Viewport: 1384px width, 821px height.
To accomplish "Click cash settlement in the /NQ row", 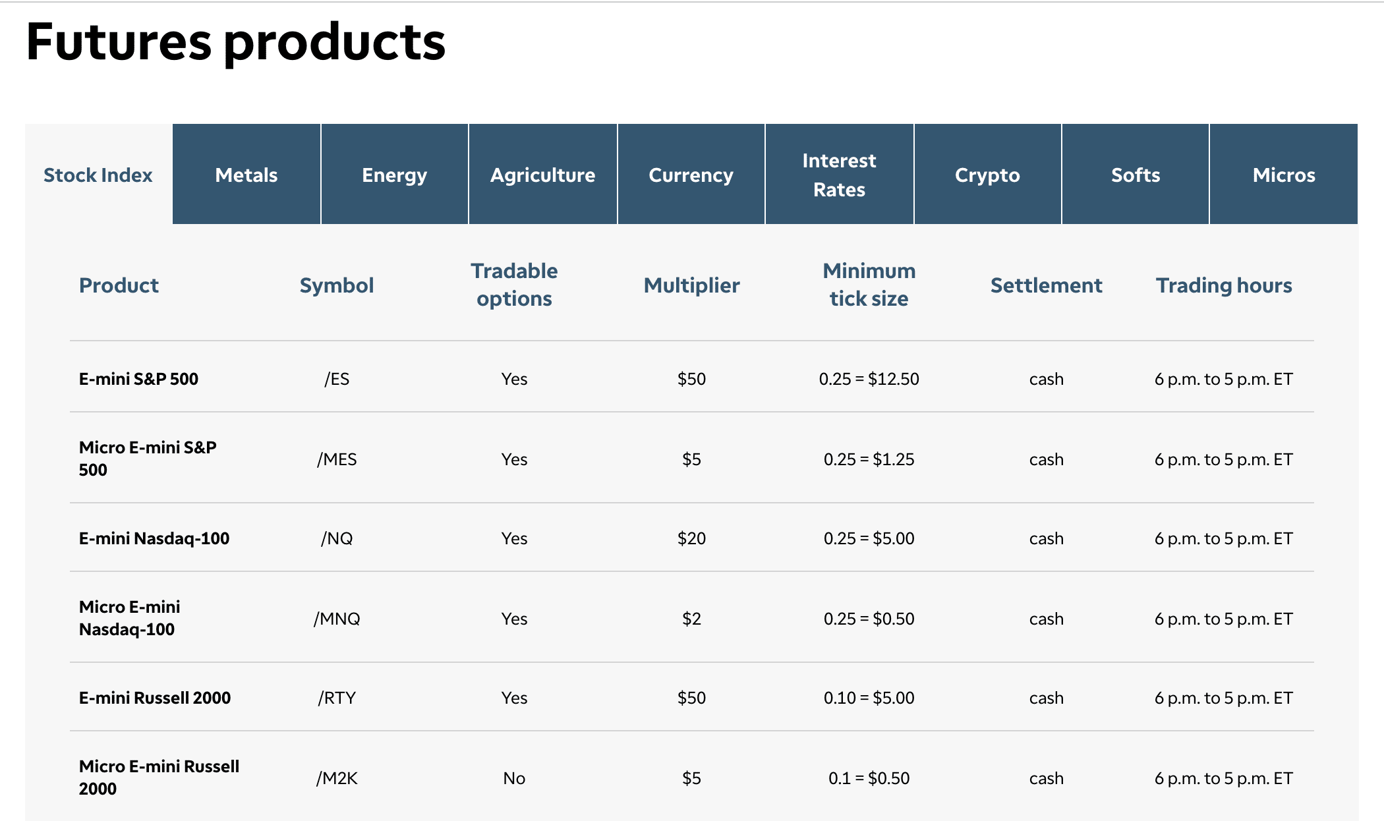I will (x=1047, y=538).
